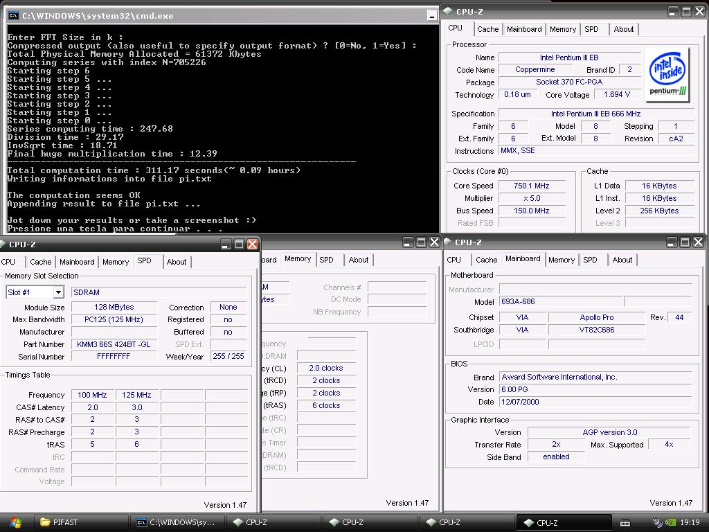The width and height of the screenshot is (709, 532).
Task: Click BIOS Date value 12/07/2000
Action: (x=595, y=402)
